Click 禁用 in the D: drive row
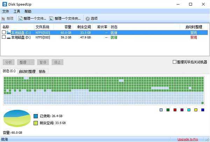Viewport: 210px width, 142px height. click(x=194, y=37)
